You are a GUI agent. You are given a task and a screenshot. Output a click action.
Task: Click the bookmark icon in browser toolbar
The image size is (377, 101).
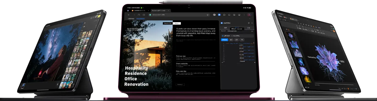(229, 15)
